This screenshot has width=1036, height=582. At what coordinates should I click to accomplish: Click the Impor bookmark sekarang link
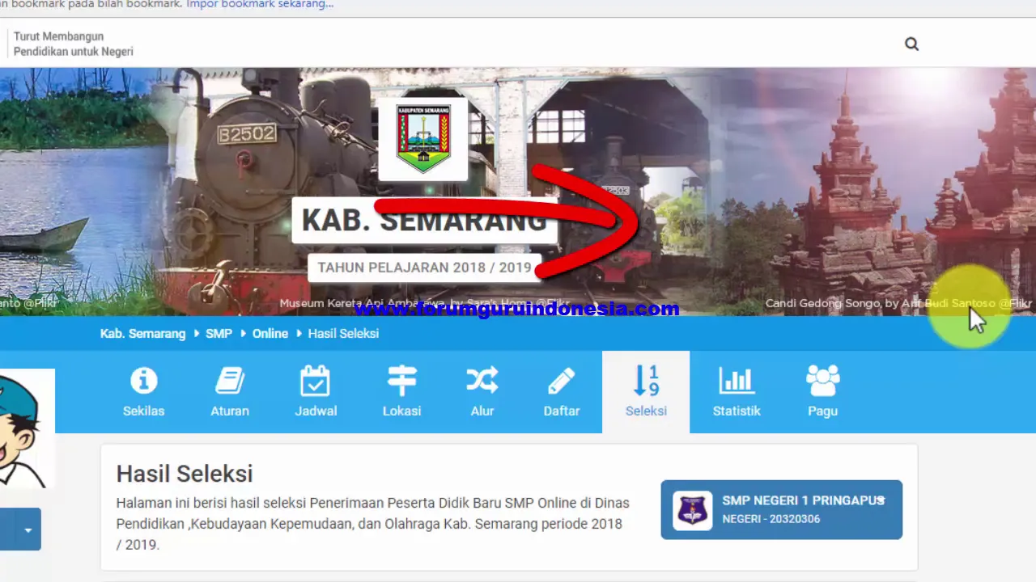point(260,4)
